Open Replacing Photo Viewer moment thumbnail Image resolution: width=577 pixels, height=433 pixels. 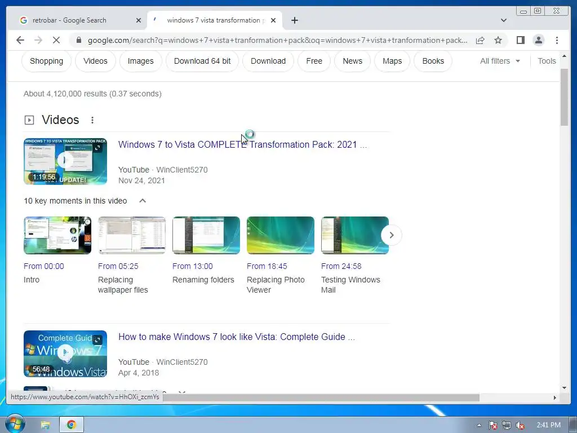[281, 235]
